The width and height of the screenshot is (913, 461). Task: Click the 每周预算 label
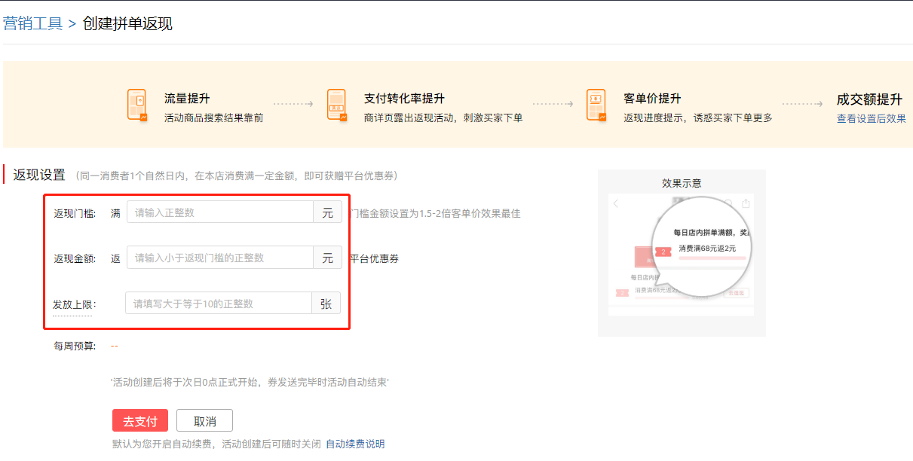pos(75,347)
